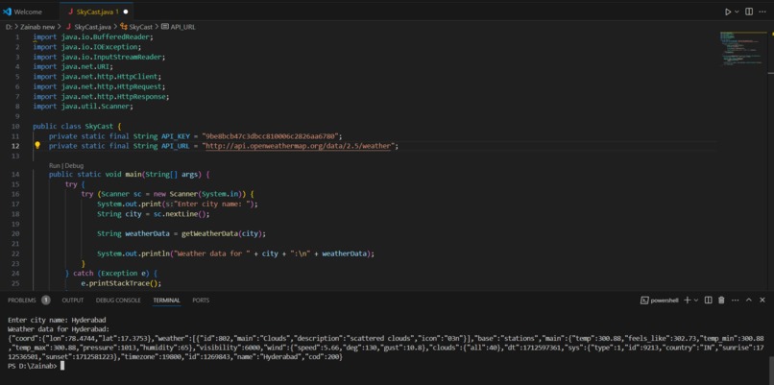The image size is (774, 385).
Task: Create a new terminal with plus icon
Action: coord(687,301)
